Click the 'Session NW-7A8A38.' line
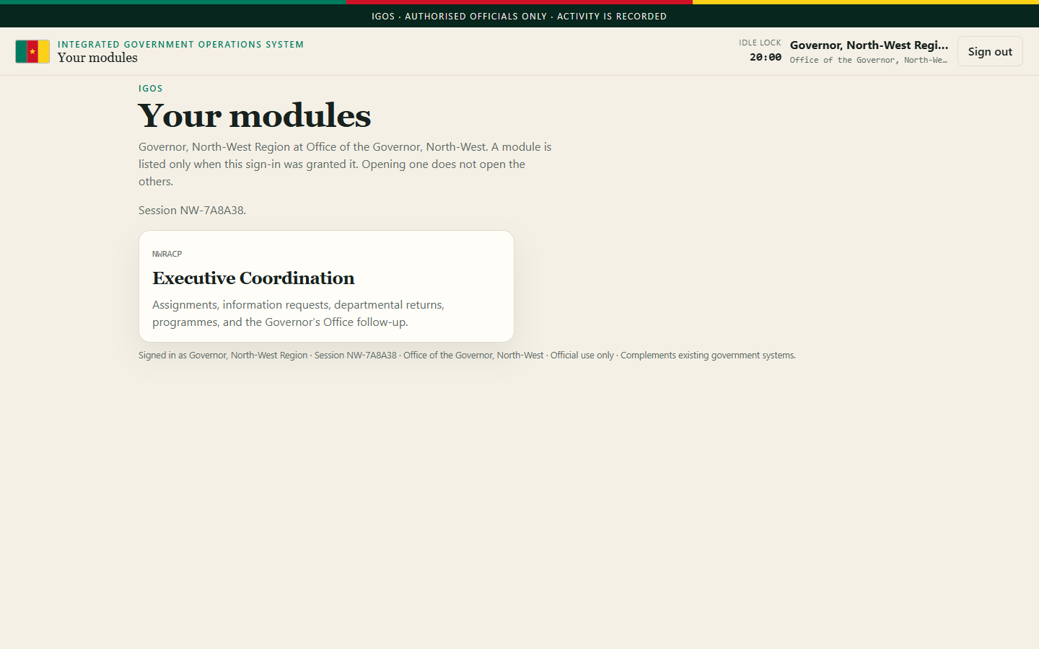Screen dimensions: 1039x649 click(193, 210)
